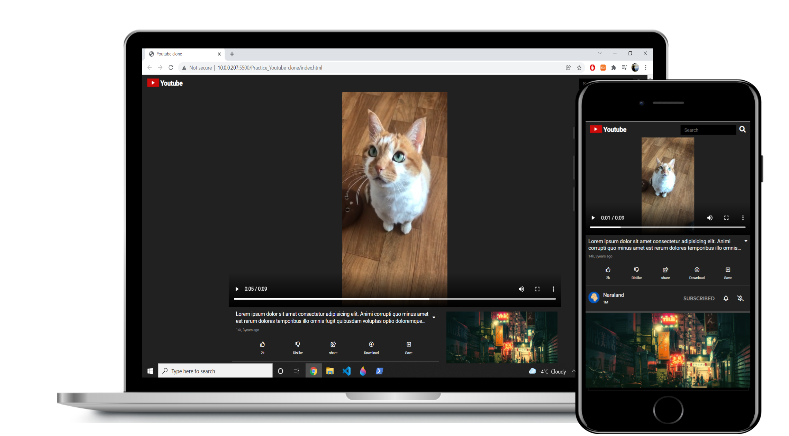This screenshot has width=789, height=436.
Task: Disable notifications with the bell-off icon
Action: (x=741, y=298)
